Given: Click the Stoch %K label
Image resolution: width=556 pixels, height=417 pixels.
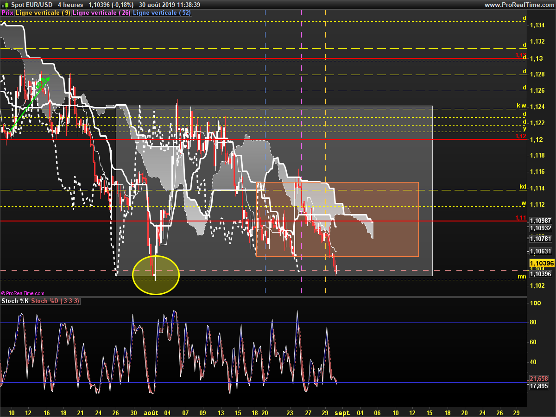Looking at the screenshot, I should tap(15, 301).
